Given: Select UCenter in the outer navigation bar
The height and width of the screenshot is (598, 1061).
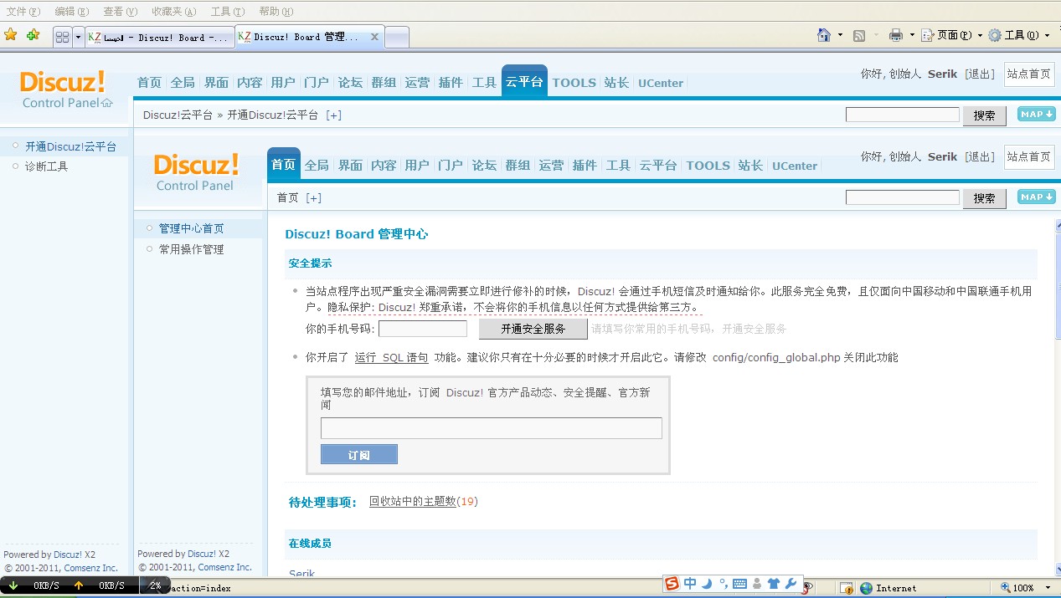Looking at the screenshot, I should point(661,83).
